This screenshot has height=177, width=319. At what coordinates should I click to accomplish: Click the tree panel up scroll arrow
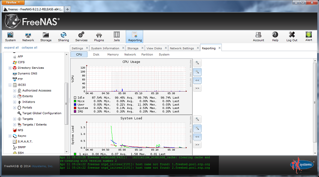tap(66, 54)
